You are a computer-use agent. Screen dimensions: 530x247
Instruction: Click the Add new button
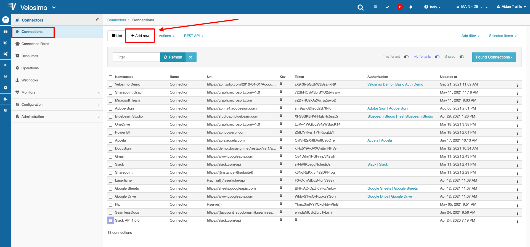click(x=140, y=36)
